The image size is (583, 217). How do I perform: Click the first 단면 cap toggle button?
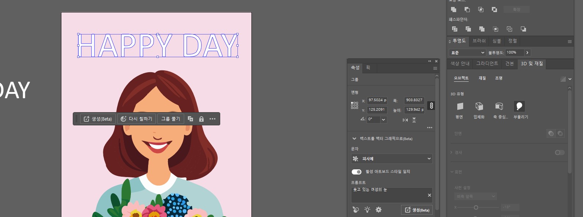point(551,133)
